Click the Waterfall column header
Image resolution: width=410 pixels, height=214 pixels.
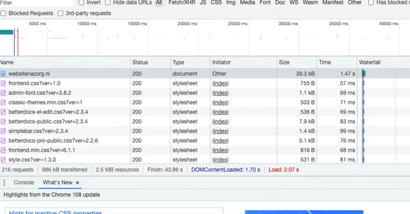(x=384, y=63)
